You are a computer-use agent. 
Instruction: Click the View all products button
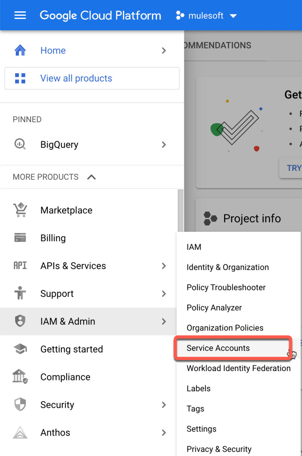pyautogui.click(x=92, y=78)
